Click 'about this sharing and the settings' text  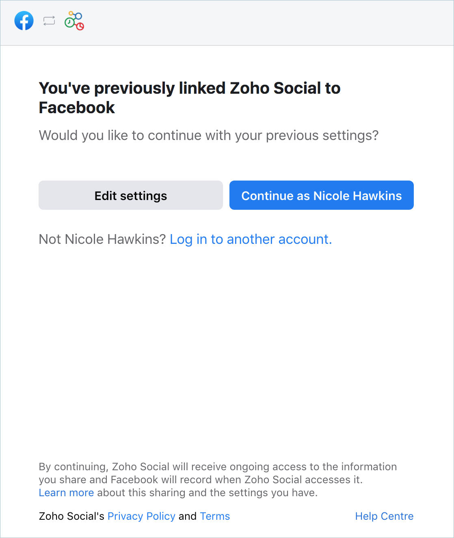coord(207,493)
